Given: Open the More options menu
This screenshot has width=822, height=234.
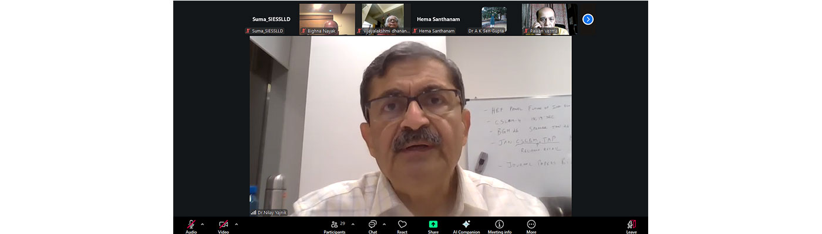Looking at the screenshot, I should [531, 225].
